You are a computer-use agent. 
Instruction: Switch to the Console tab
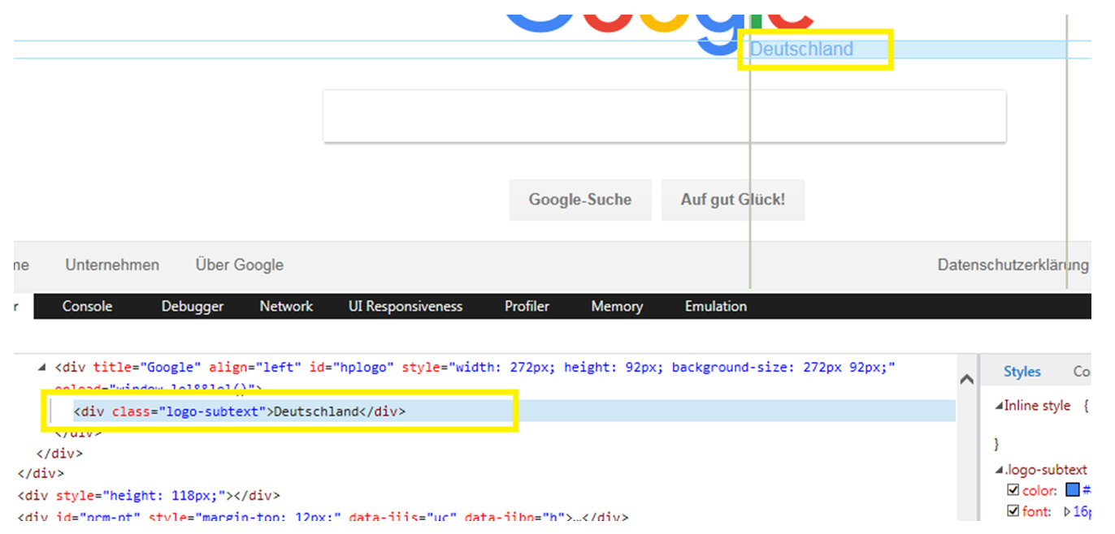(x=87, y=306)
